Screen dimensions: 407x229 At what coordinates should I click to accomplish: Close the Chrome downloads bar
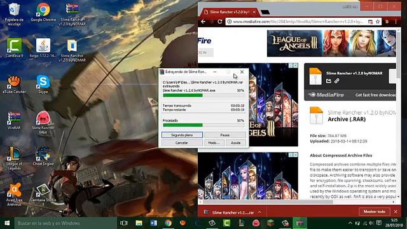(x=396, y=212)
